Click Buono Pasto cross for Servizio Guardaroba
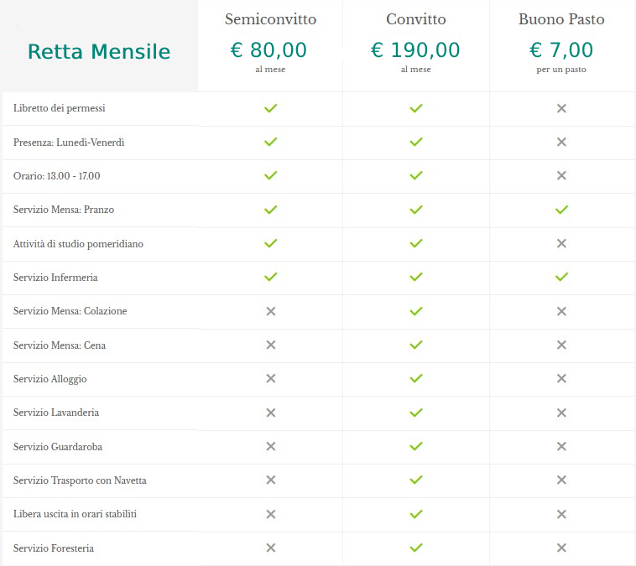The width and height of the screenshot is (636, 566). click(561, 446)
